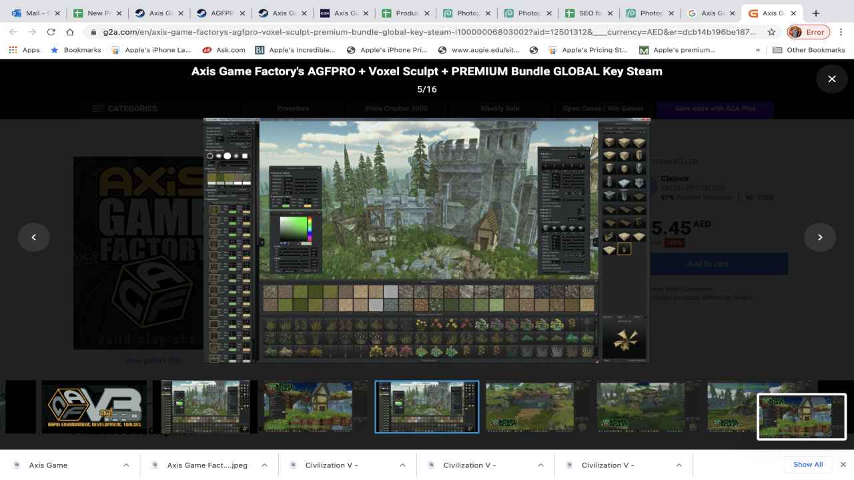This screenshot has height=480, width=854.
Task: Open Apple's iPhone La... bookmark
Action: (x=151, y=50)
